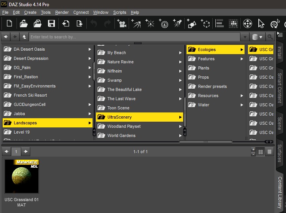
Task: Create a new point light
Action: point(150,23)
